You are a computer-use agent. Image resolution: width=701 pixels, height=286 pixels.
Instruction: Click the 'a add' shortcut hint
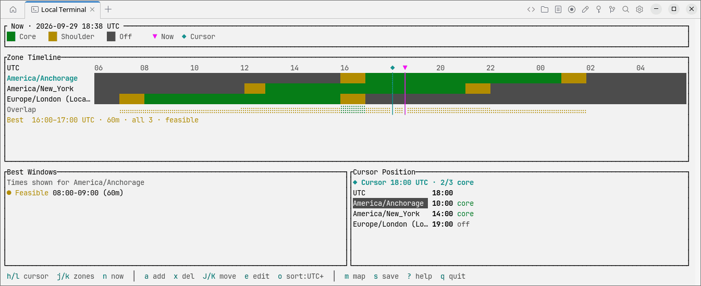pos(155,276)
